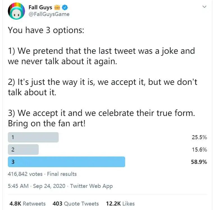Select the winning poll option 3 bar
This screenshot has height=210, width=213.
coord(67,162)
